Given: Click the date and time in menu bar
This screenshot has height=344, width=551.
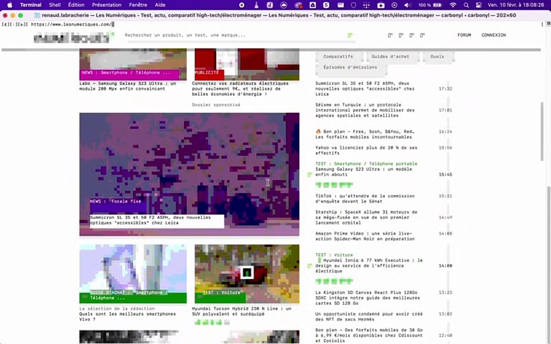Looking at the screenshot, I should point(516,5).
